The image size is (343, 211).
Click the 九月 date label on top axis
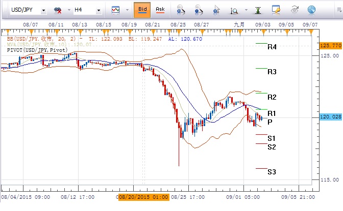[x=239, y=24]
